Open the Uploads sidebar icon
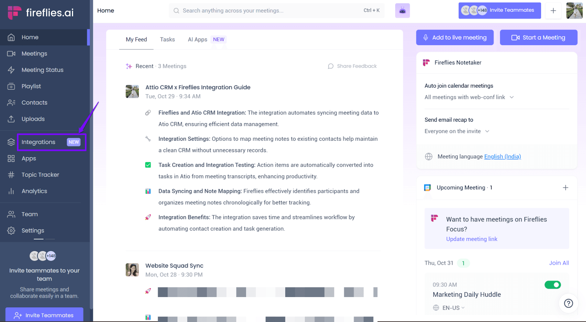The image size is (586, 322). (x=11, y=119)
